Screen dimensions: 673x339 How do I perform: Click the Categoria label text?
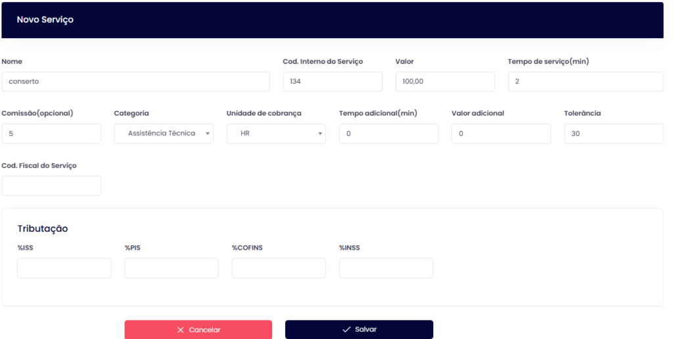[x=131, y=113]
